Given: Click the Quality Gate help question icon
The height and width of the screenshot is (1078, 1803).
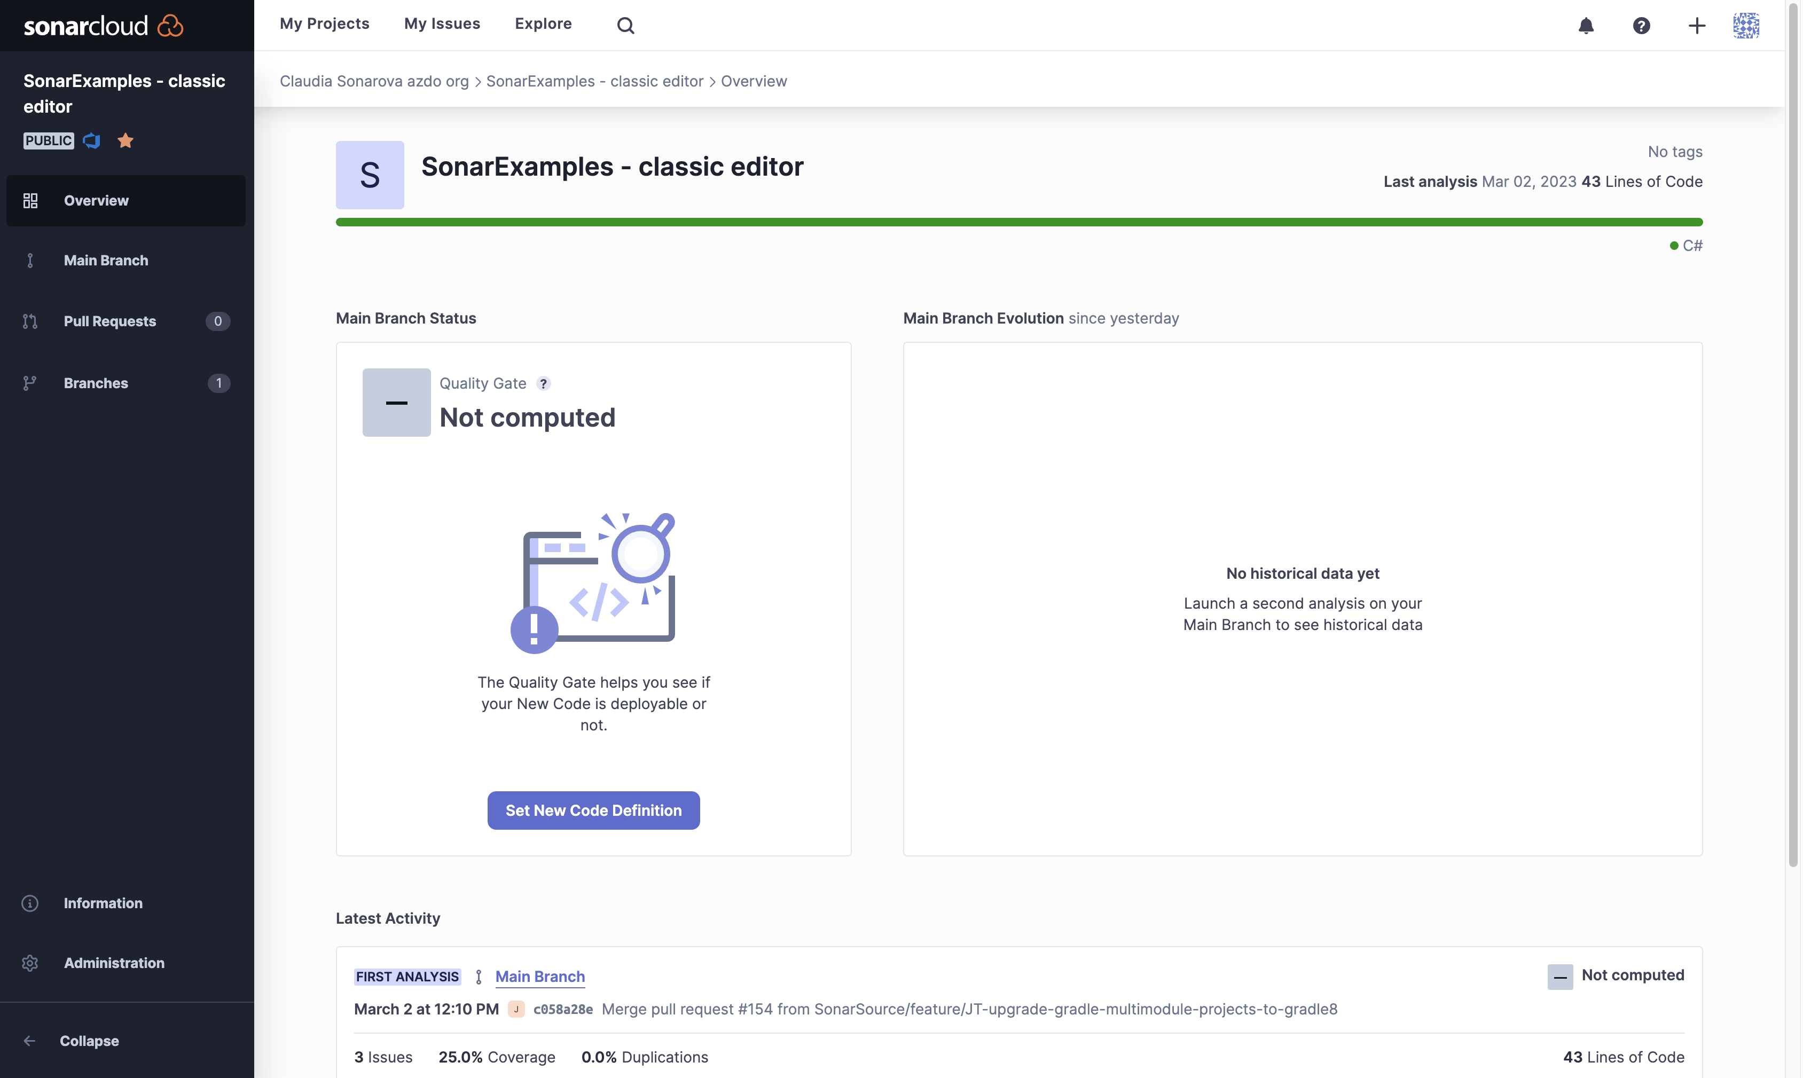Looking at the screenshot, I should pos(543,383).
